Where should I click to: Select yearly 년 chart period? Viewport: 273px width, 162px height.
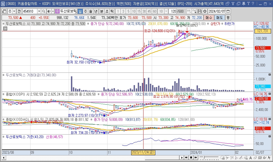(96, 11)
